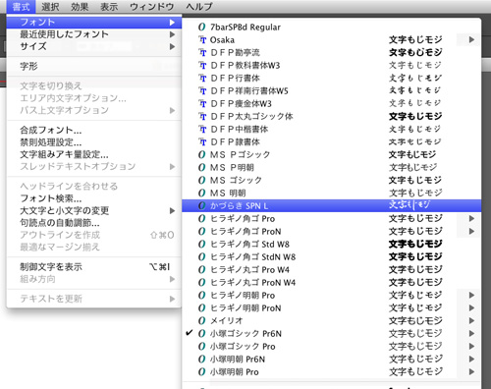The height and width of the screenshot is (389, 491).
Task: Open the 表示 menu
Action: pos(109,7)
